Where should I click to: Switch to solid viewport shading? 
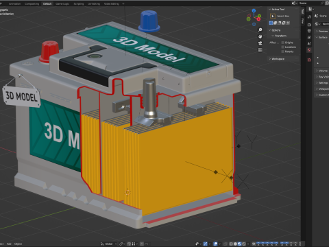pyautogui.click(x=235, y=244)
